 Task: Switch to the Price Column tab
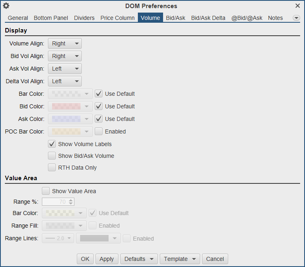pos(118,18)
